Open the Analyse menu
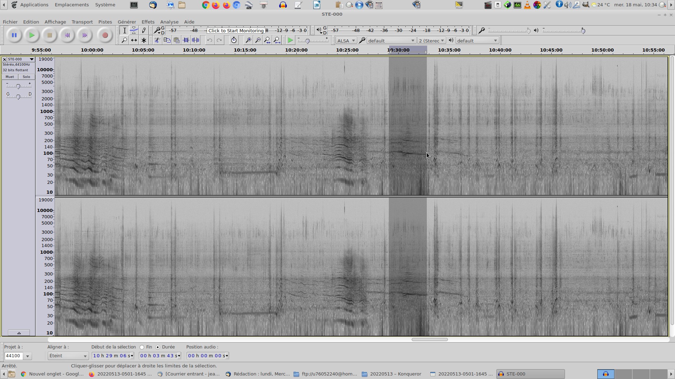This screenshot has width=675, height=379. click(169, 22)
